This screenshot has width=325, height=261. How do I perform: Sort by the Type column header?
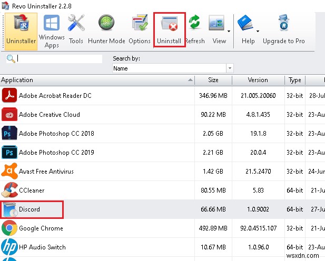tap(295, 80)
